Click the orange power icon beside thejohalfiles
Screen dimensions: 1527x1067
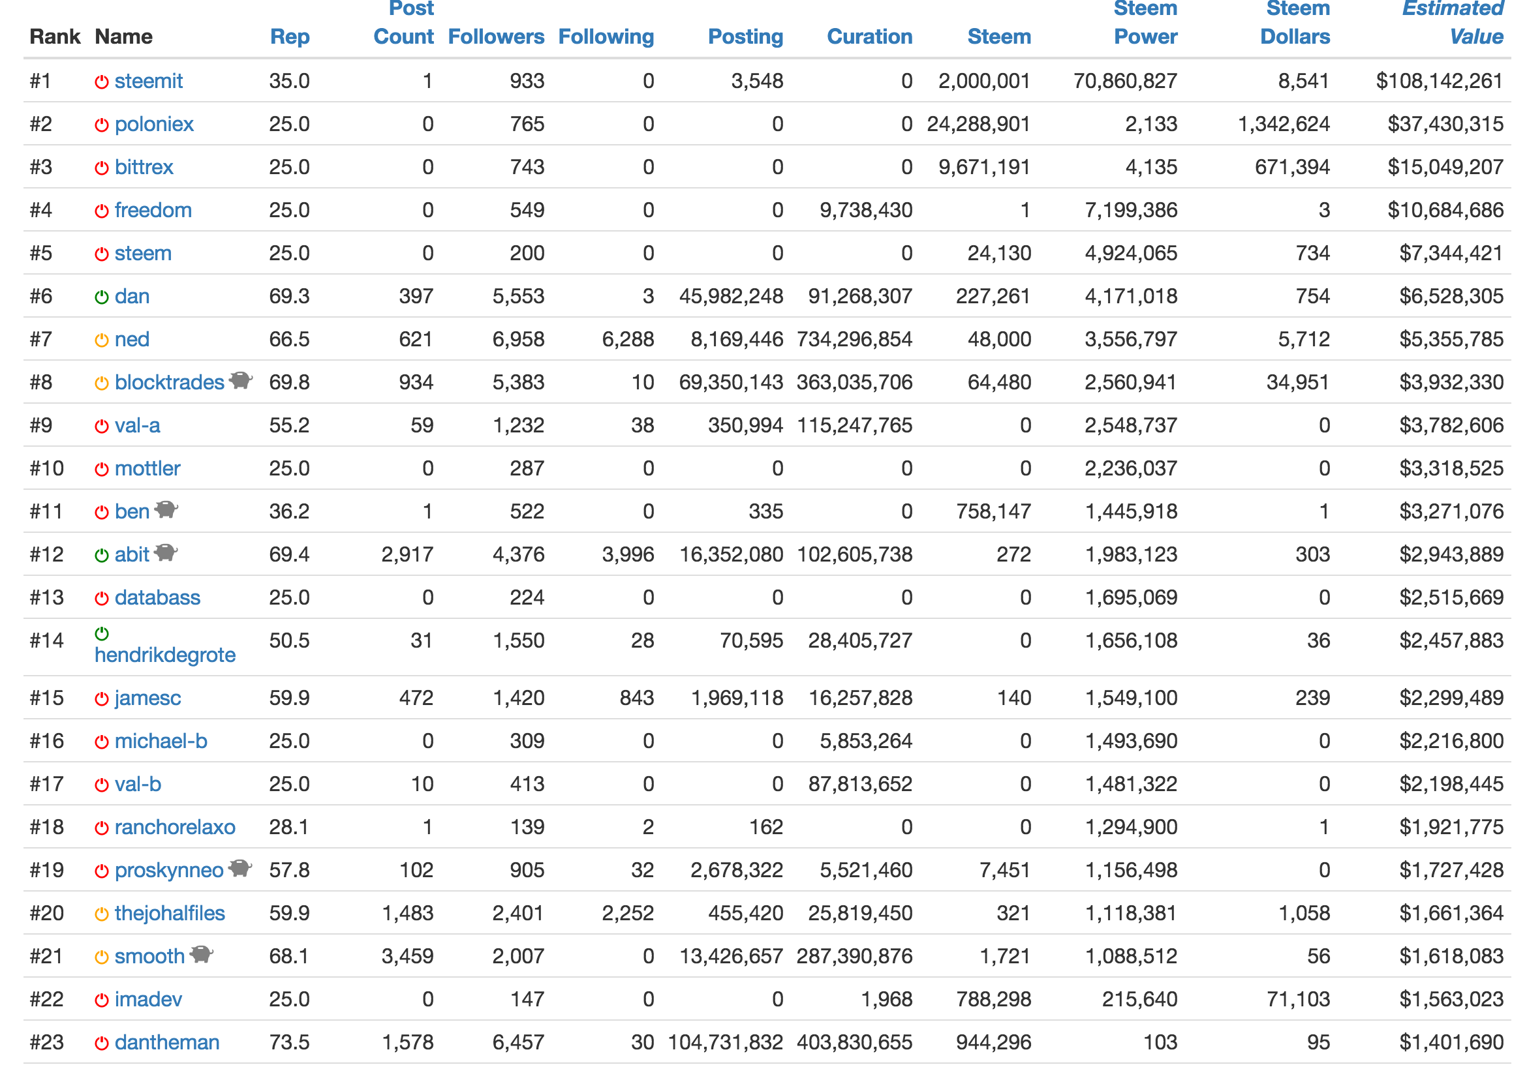tap(101, 915)
